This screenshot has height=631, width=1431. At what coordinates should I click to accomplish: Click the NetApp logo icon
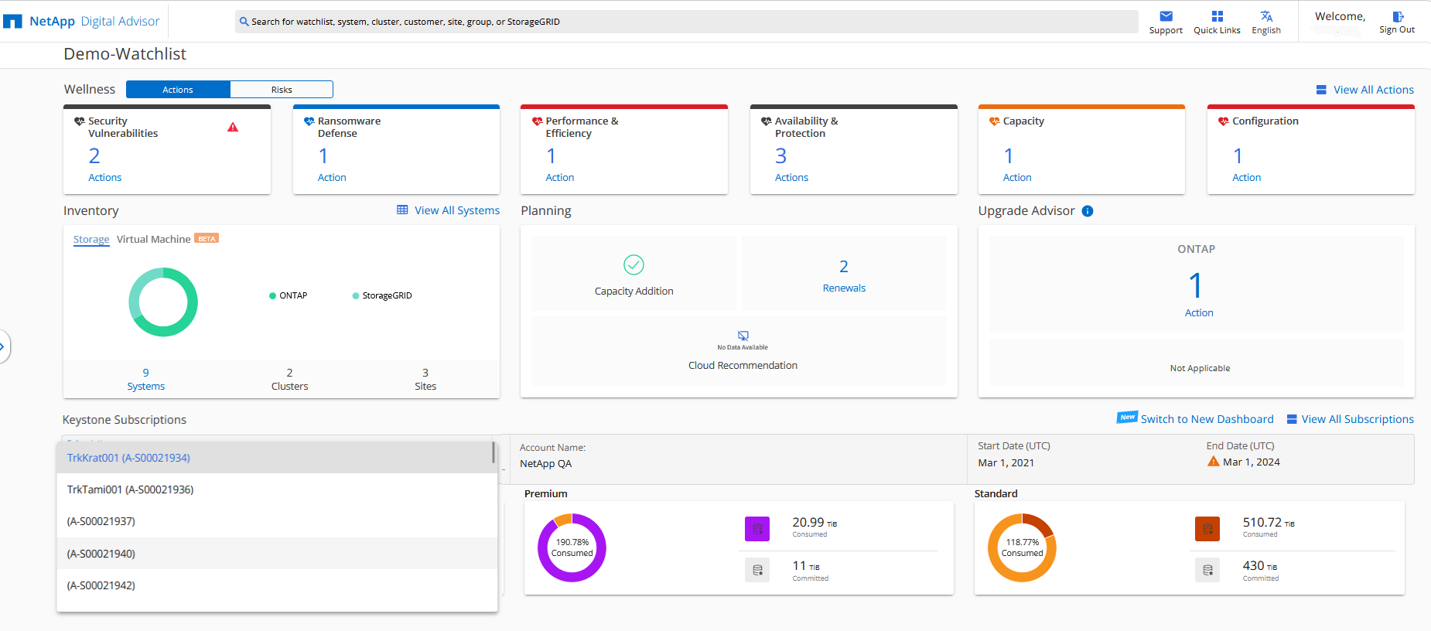pos(12,22)
